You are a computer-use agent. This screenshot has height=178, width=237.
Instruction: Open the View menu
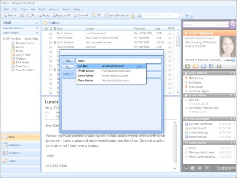[24, 9]
